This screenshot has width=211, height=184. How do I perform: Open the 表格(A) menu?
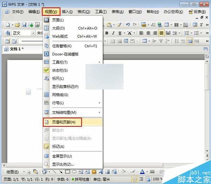(x=117, y=12)
